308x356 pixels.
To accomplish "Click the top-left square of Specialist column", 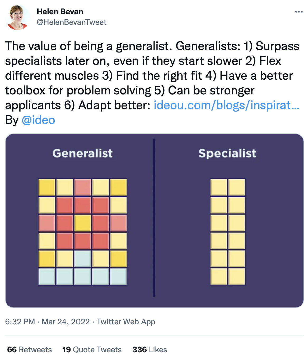I will (219, 187).
